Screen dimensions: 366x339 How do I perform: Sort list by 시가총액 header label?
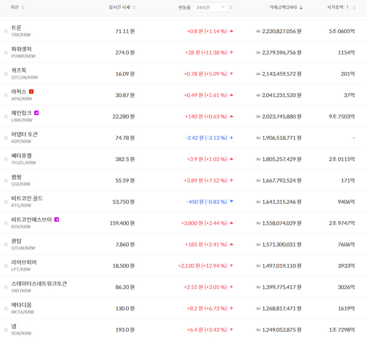coord(335,8)
